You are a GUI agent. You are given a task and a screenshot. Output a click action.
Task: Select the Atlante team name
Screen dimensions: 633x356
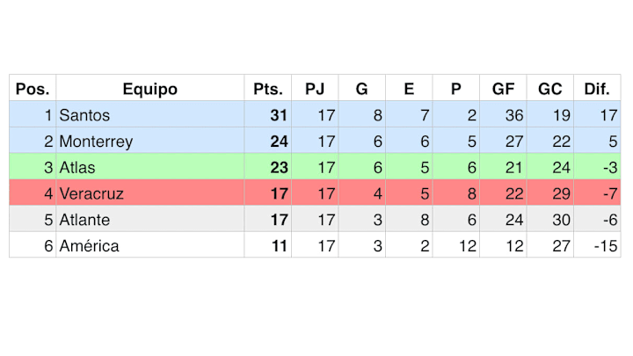pos(84,220)
